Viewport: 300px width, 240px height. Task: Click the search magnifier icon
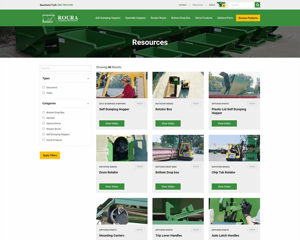(x=257, y=5)
